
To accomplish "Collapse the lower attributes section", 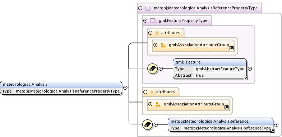I will click(x=145, y=92).
